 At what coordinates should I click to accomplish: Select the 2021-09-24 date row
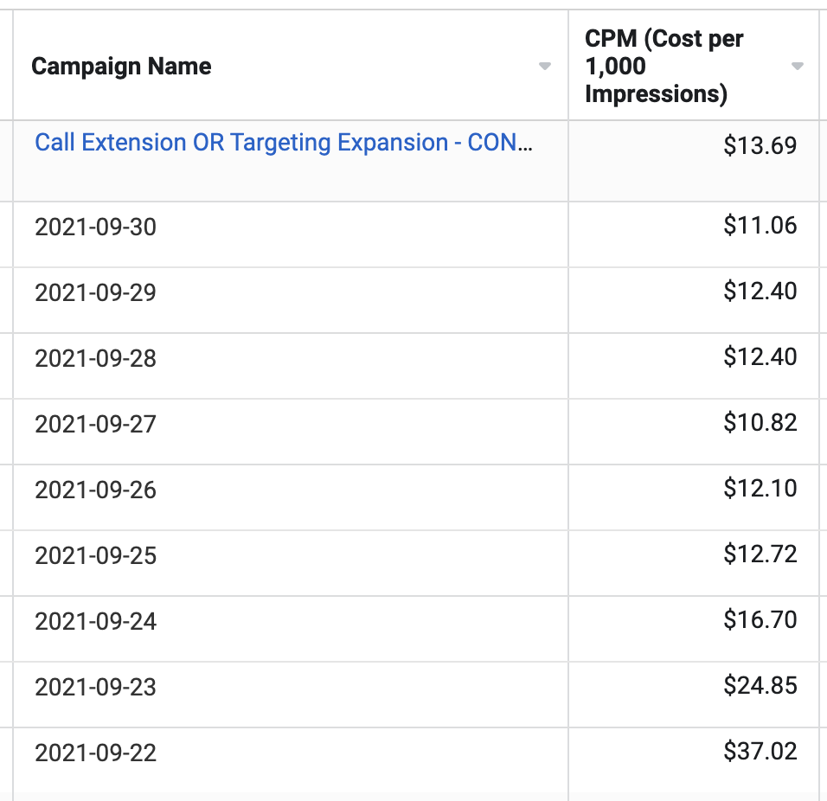95,622
